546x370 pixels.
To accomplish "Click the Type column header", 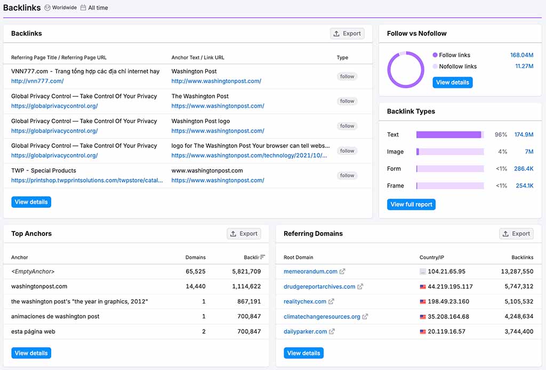I will click(342, 57).
